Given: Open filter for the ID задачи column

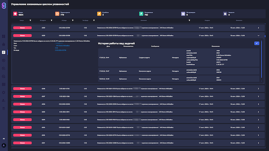Looking at the screenshot, I should [x=51, y=20].
